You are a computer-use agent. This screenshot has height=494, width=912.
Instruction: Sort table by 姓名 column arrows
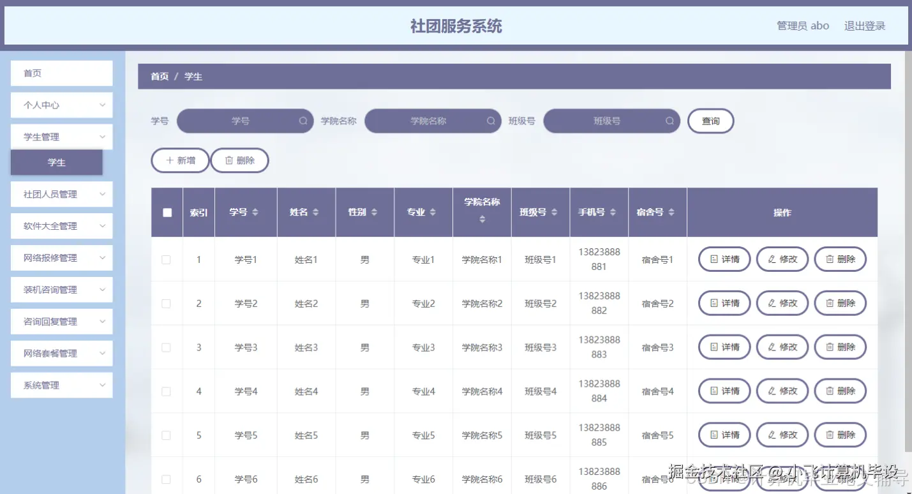[x=315, y=212]
